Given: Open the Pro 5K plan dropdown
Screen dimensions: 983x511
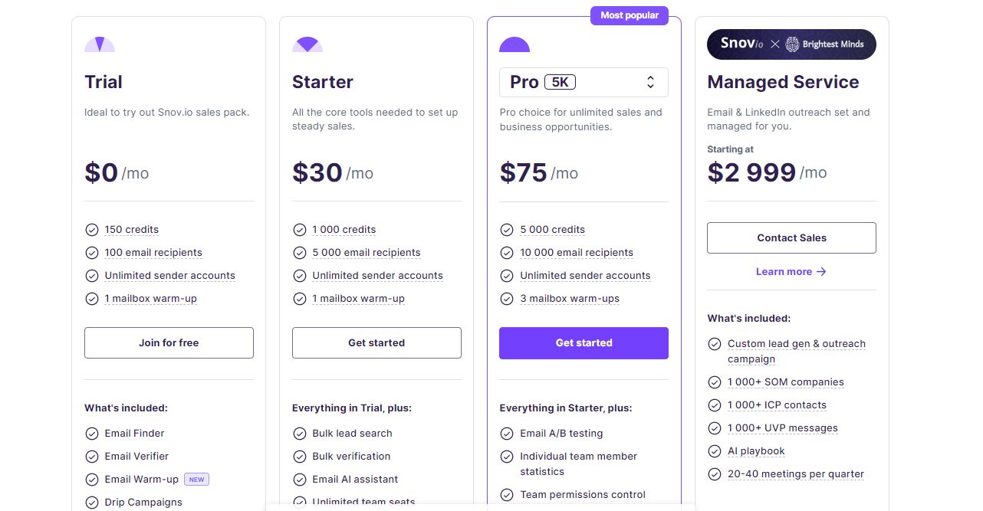Looking at the screenshot, I should click(584, 82).
